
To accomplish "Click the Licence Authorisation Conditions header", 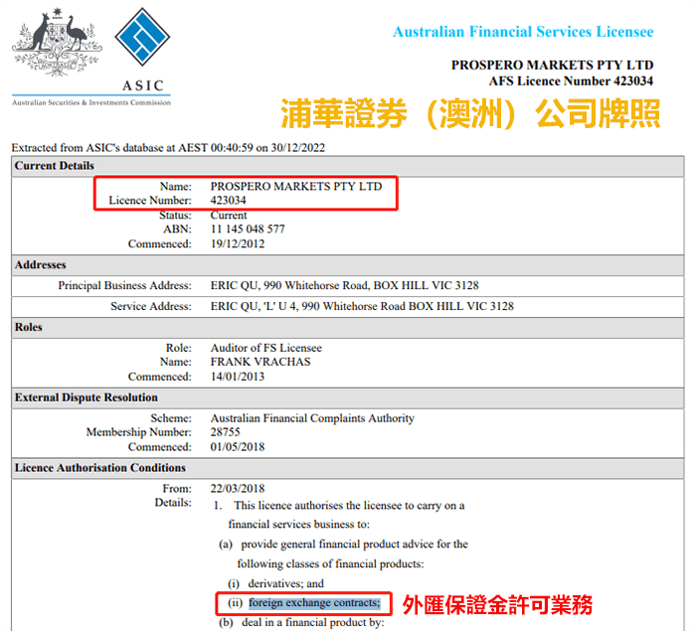I will (x=100, y=468).
